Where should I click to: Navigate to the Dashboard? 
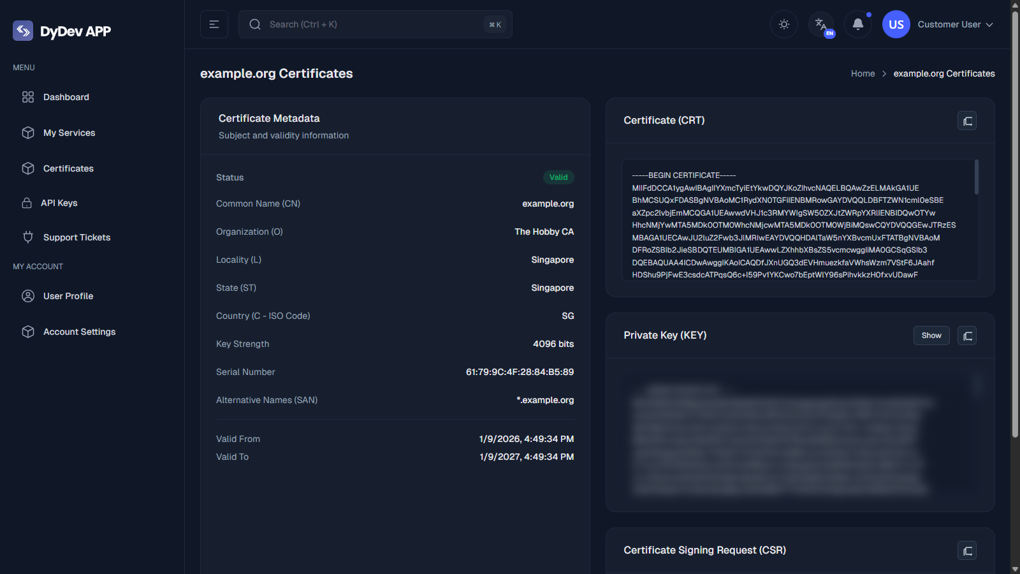click(x=66, y=97)
